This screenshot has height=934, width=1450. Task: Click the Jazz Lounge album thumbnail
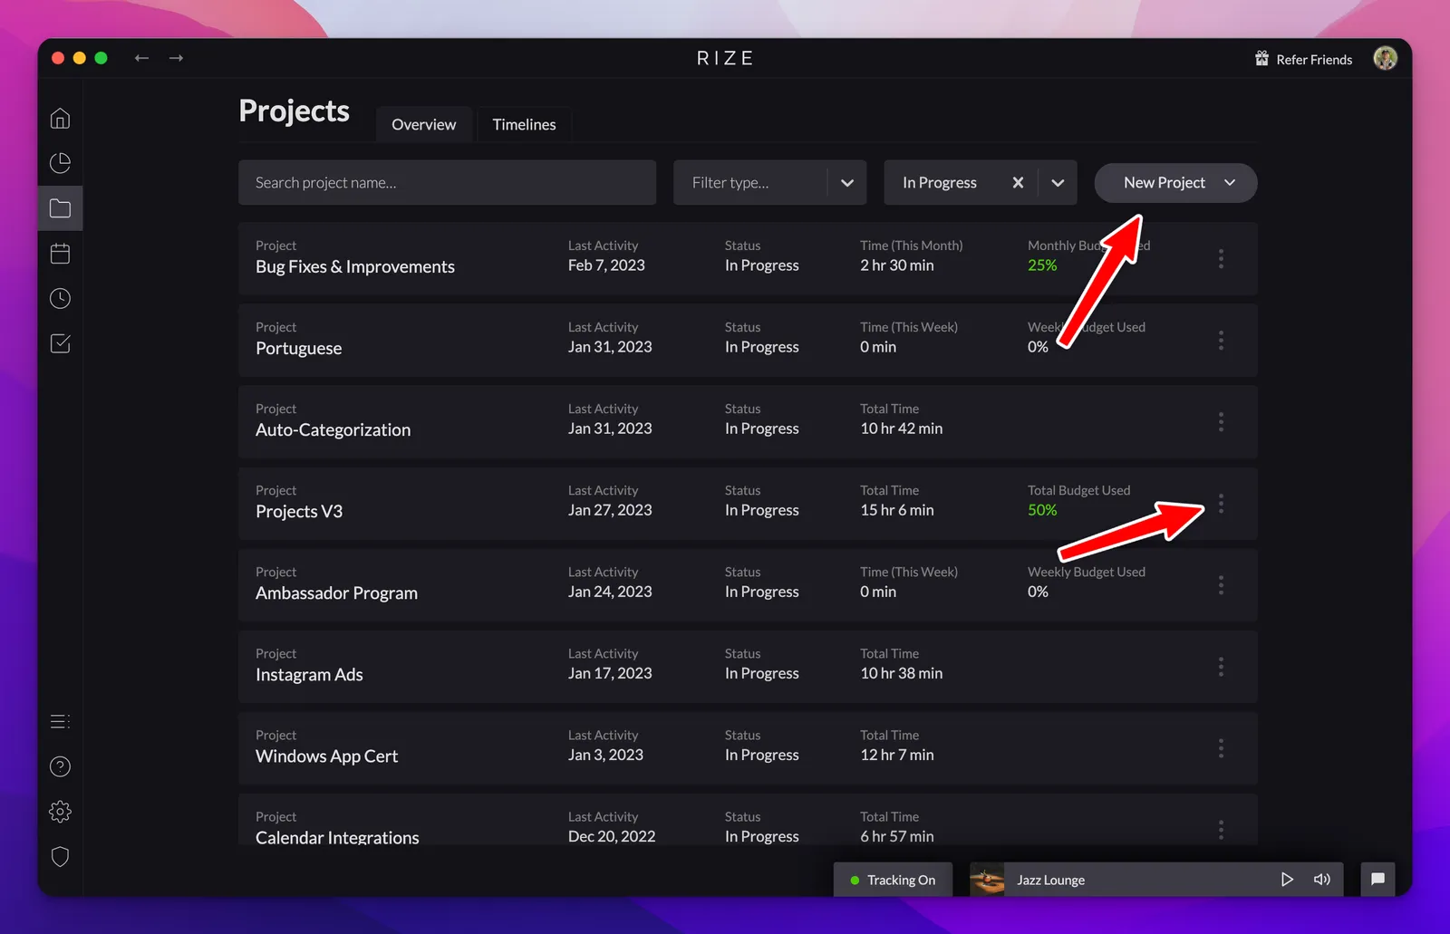987,880
